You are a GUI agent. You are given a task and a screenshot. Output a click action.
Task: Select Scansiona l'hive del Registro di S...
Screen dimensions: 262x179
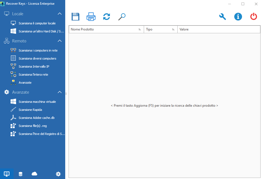(x=42, y=134)
